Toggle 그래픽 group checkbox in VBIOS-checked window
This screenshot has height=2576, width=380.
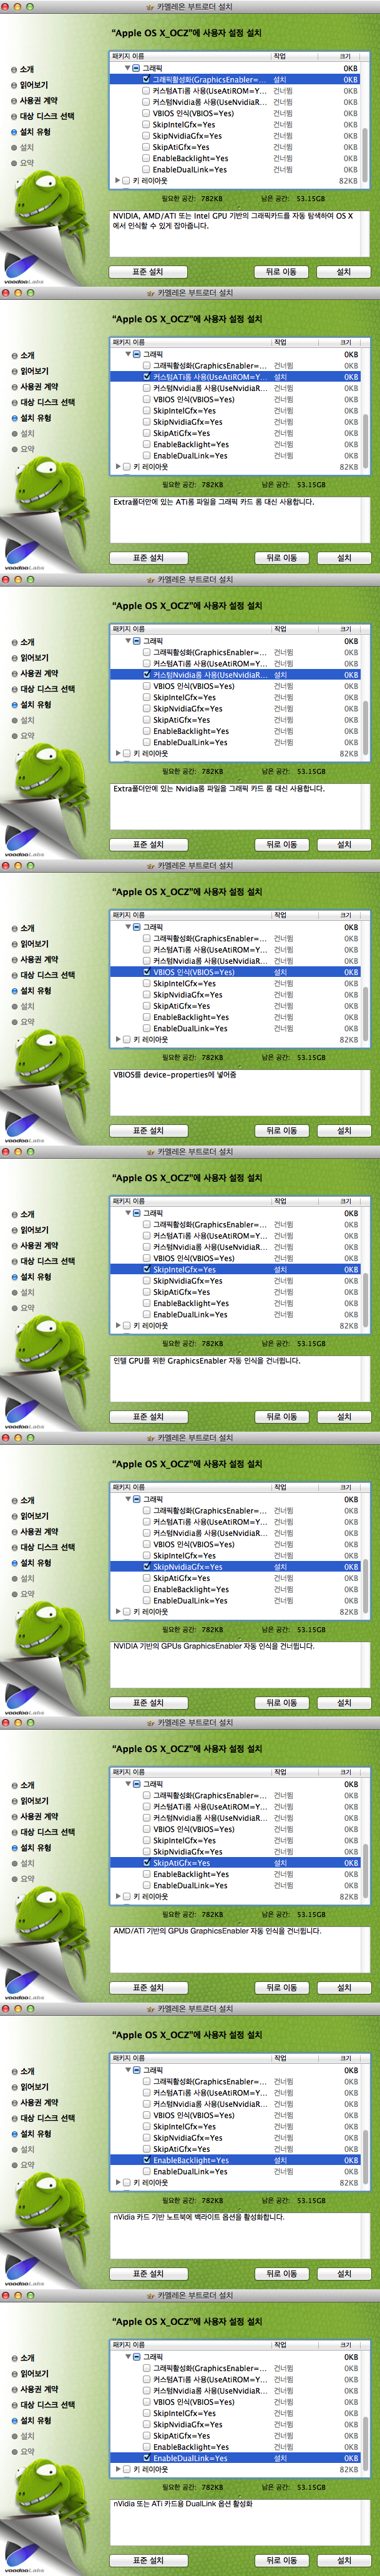pyautogui.click(x=137, y=927)
